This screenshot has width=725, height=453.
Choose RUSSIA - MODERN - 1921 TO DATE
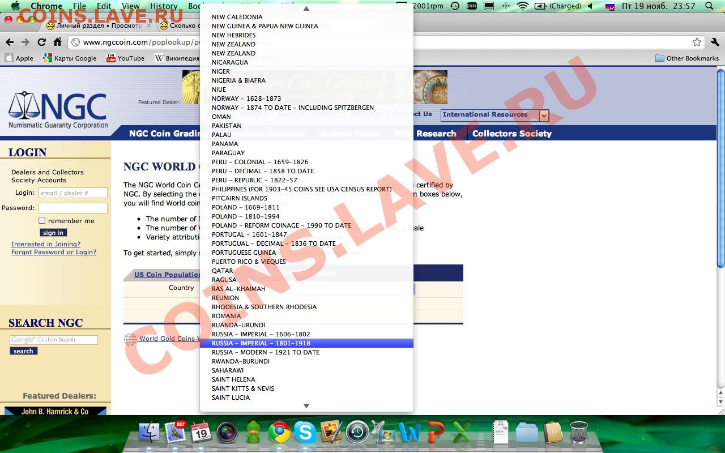(x=306, y=352)
